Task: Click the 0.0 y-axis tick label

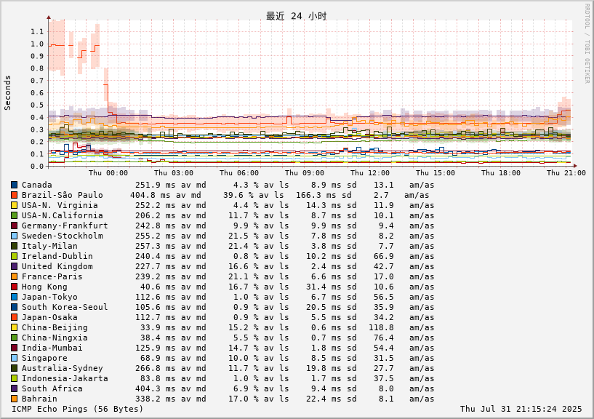Action: (37, 166)
